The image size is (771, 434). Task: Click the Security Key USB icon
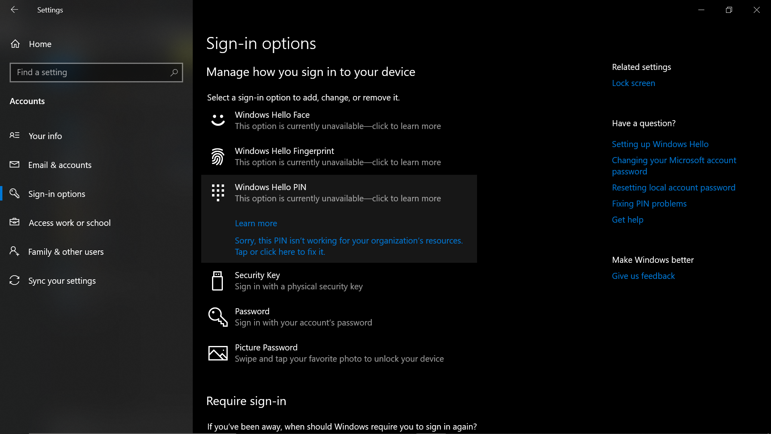(218, 280)
